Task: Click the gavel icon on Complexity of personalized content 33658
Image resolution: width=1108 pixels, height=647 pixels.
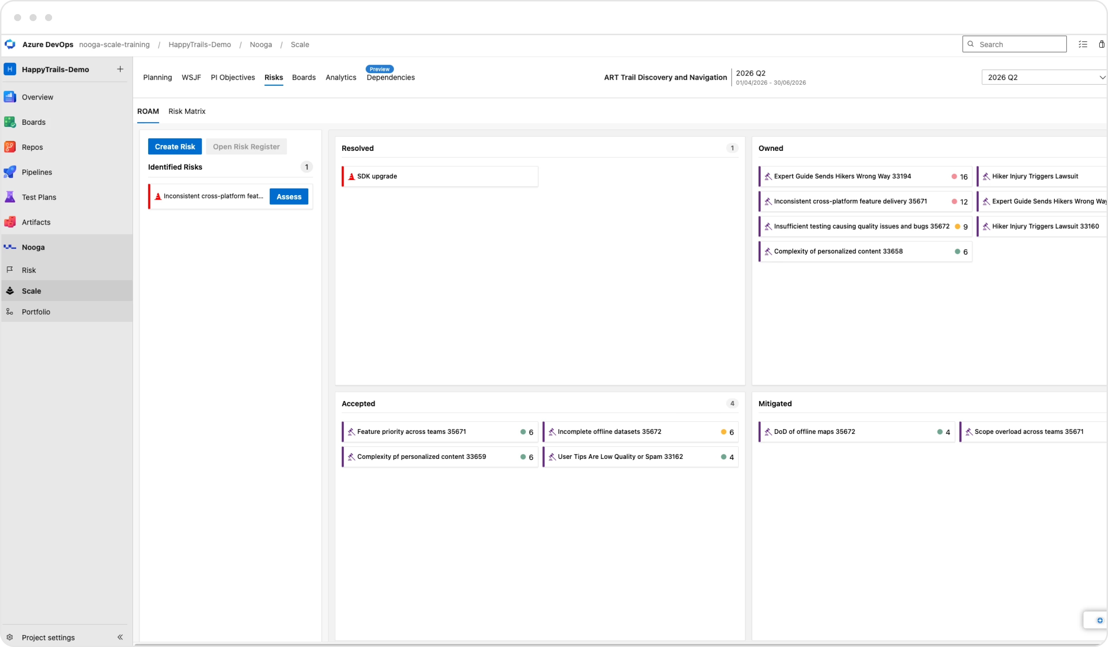Action: point(768,252)
